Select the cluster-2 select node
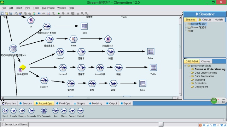The width and height of the screenshot is (227, 127). (63, 67)
